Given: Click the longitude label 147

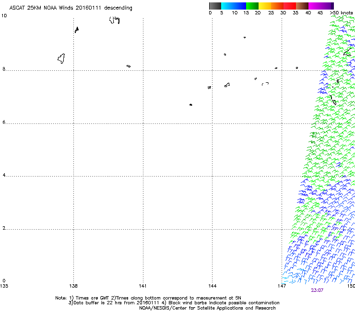Looking at the screenshot, I should tap(282, 286).
